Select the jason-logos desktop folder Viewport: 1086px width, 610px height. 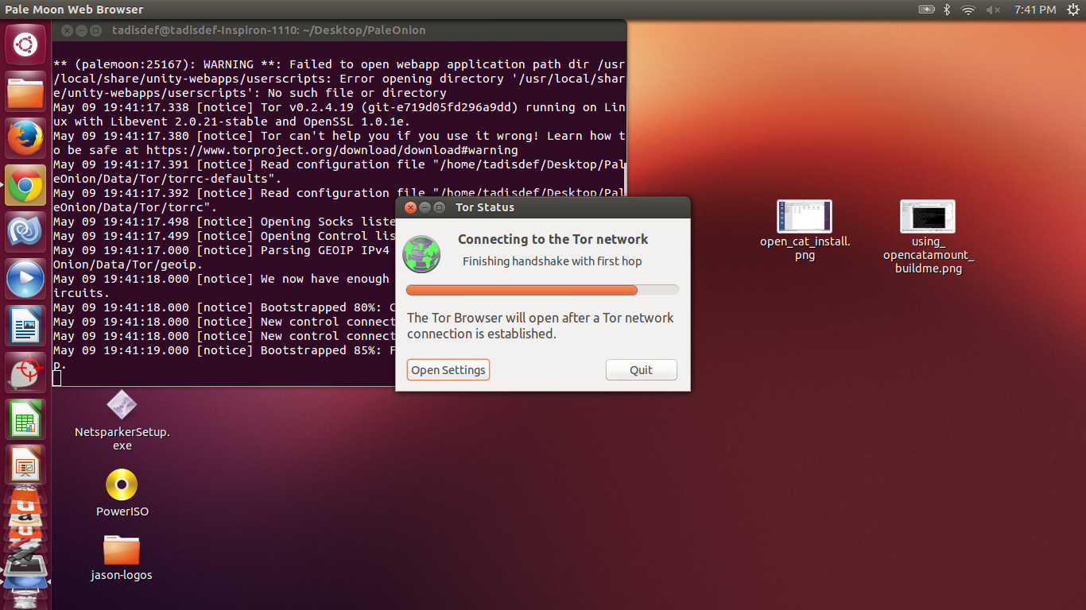tap(122, 558)
